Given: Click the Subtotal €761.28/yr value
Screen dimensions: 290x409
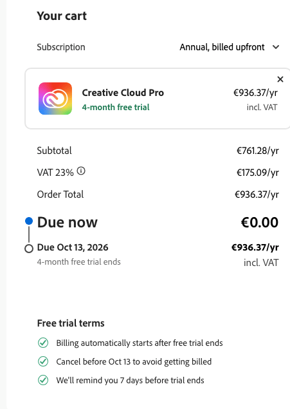Looking at the screenshot, I should point(258,151).
